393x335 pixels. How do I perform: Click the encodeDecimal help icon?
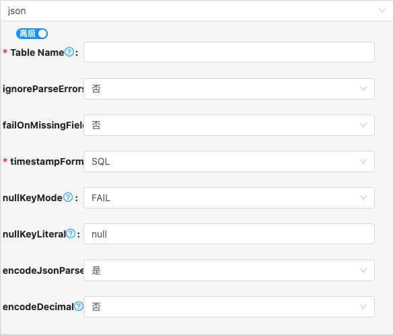(79, 306)
